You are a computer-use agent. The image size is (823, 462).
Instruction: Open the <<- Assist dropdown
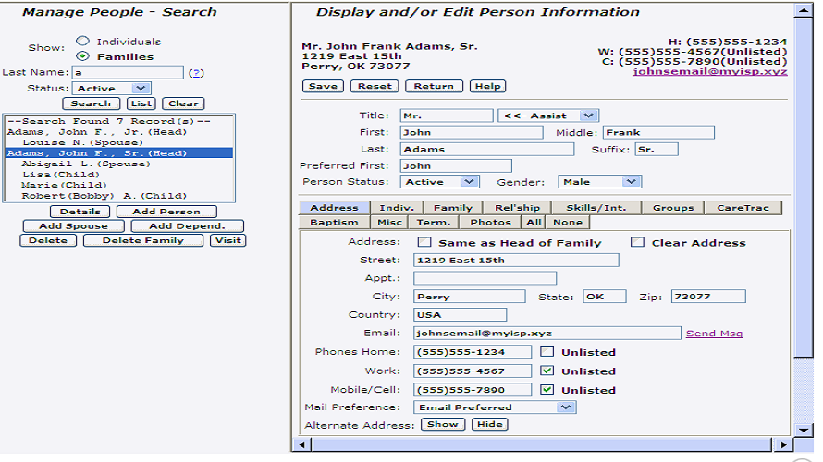click(x=548, y=115)
